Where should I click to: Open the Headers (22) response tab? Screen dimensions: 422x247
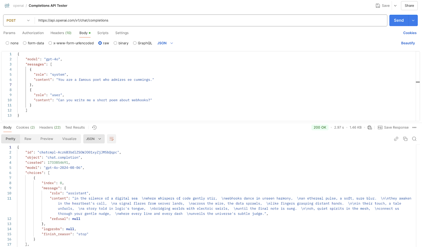50,127
